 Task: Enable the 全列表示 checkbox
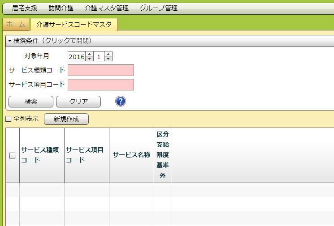click(x=8, y=119)
